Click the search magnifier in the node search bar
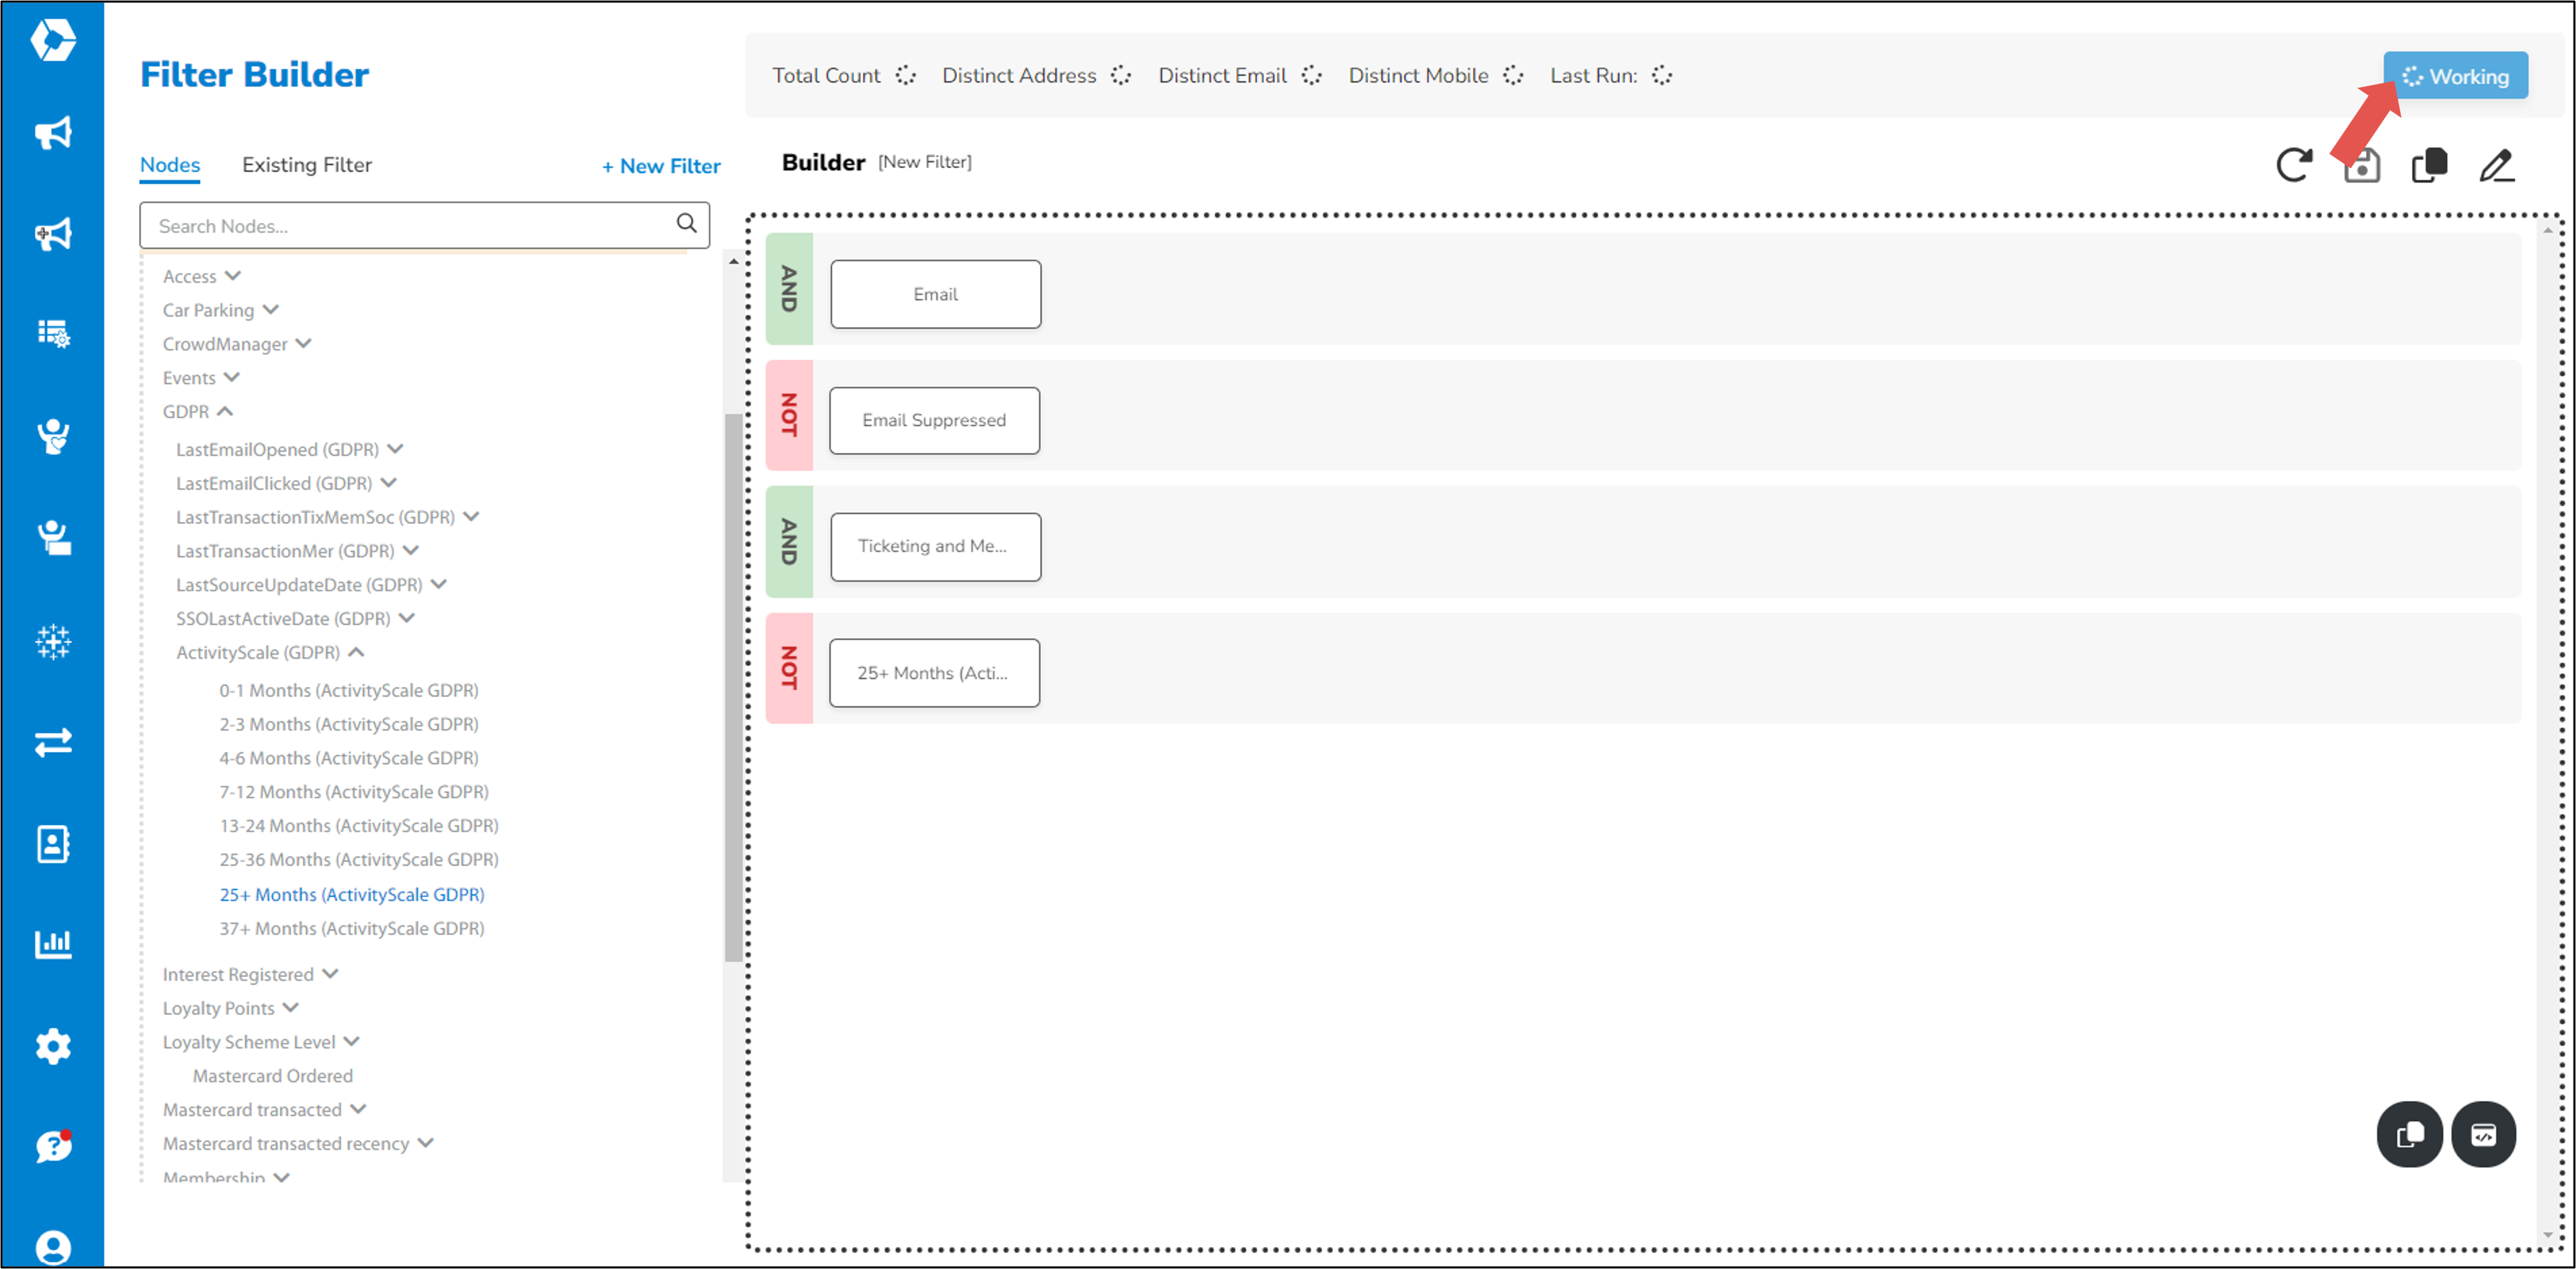This screenshot has width=2576, height=1269. coord(686,223)
